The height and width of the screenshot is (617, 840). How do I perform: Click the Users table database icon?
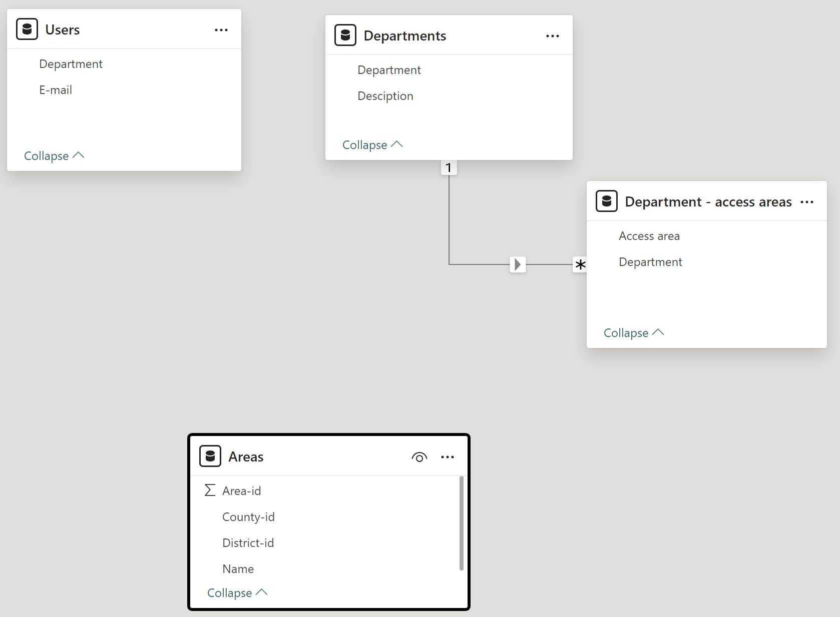click(x=27, y=29)
